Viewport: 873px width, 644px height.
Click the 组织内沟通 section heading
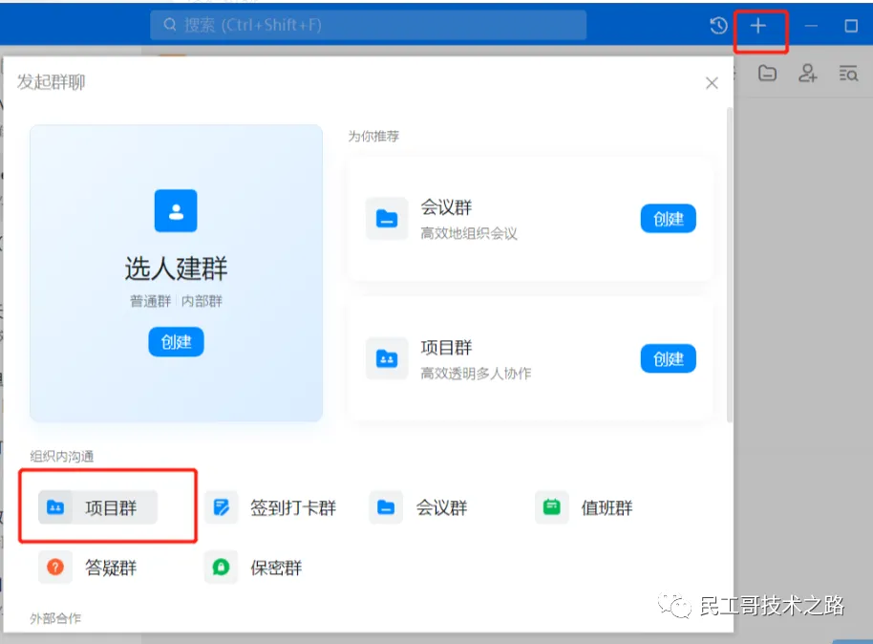click(x=62, y=457)
